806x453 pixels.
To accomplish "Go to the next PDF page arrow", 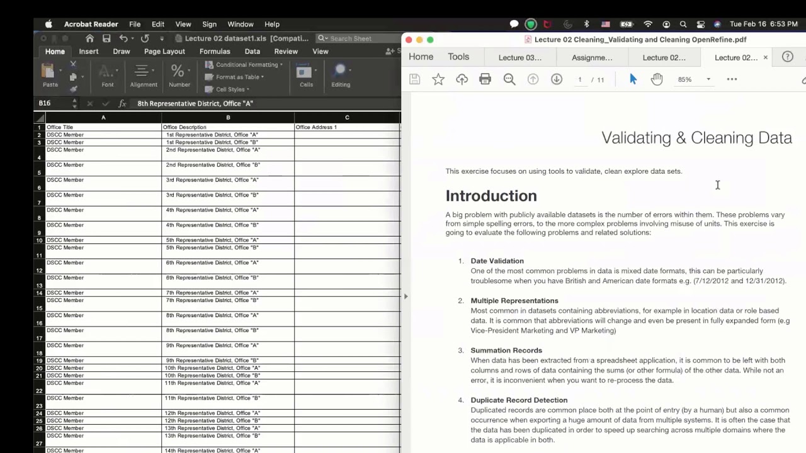I will pos(557,79).
